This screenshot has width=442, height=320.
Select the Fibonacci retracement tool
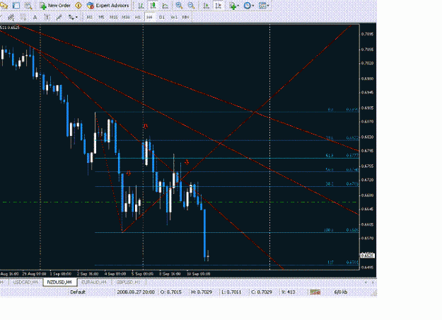click(23, 17)
